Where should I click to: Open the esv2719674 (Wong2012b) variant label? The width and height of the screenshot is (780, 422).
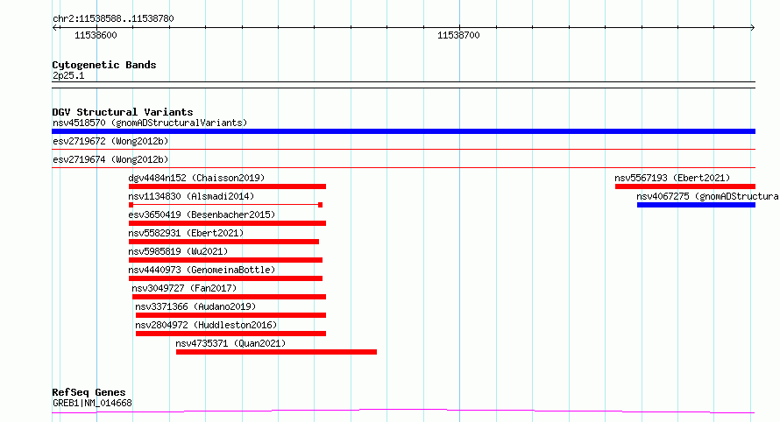tap(110, 159)
